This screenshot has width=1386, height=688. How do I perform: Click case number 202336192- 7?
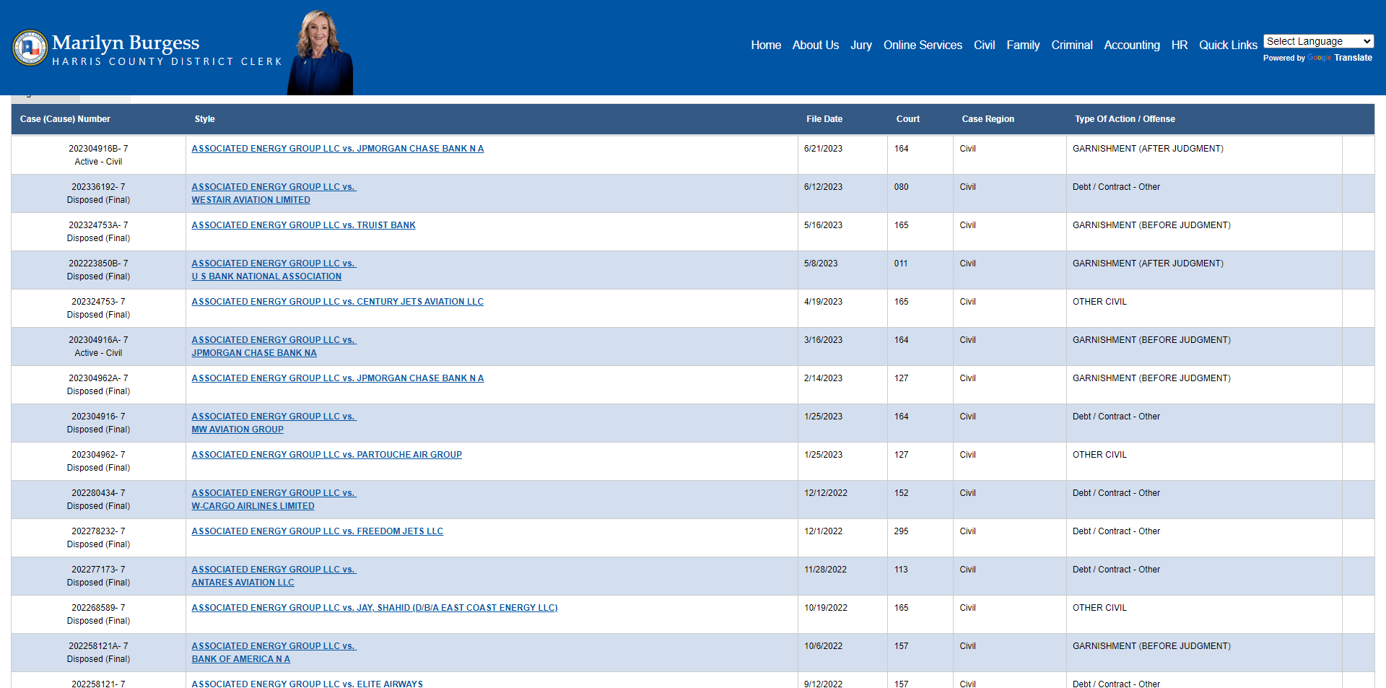[98, 187]
